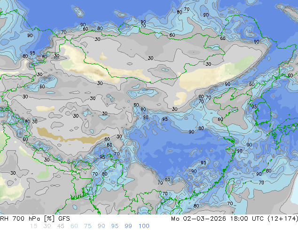Screen dimensions: 298x230
Task: Click the 'GFS' model label
Action: [x=64, y=219]
